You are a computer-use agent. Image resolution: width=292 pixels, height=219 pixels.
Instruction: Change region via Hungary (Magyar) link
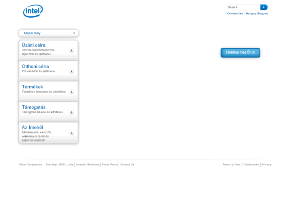[257, 13]
